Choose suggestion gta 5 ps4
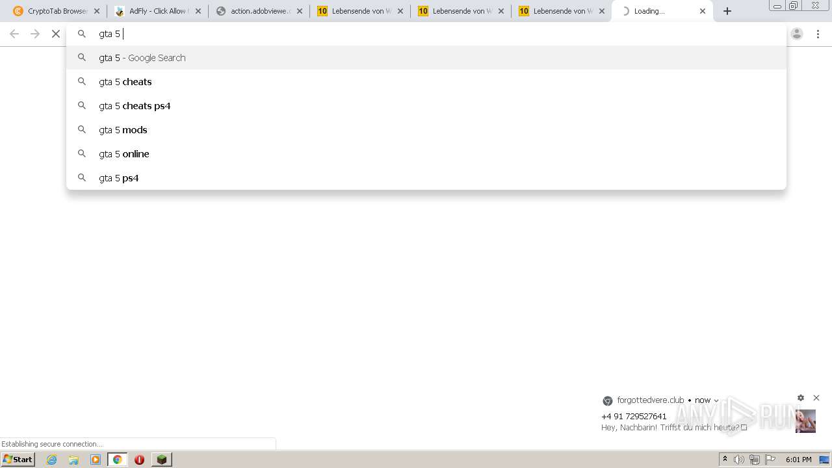Image resolution: width=832 pixels, height=468 pixels. (426, 178)
